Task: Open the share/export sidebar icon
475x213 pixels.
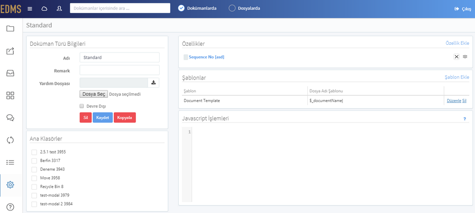Action: point(11,51)
